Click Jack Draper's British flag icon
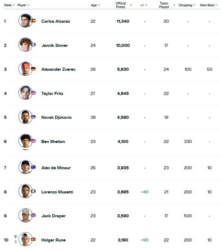This screenshot has width=221, height=251. point(33,216)
